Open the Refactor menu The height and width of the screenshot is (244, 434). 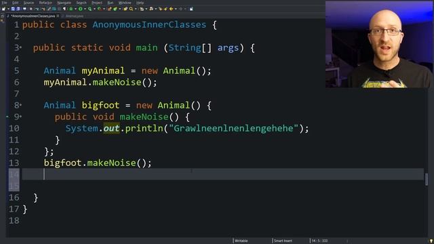click(45, 3)
